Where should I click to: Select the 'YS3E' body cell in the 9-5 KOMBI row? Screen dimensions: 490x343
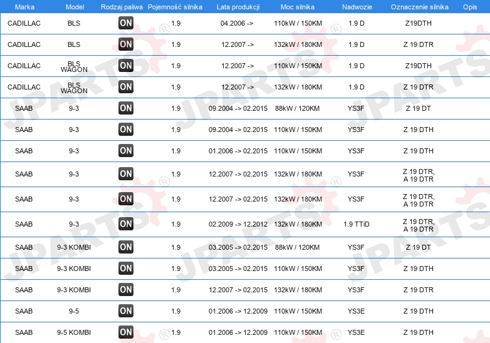pyautogui.click(x=357, y=332)
